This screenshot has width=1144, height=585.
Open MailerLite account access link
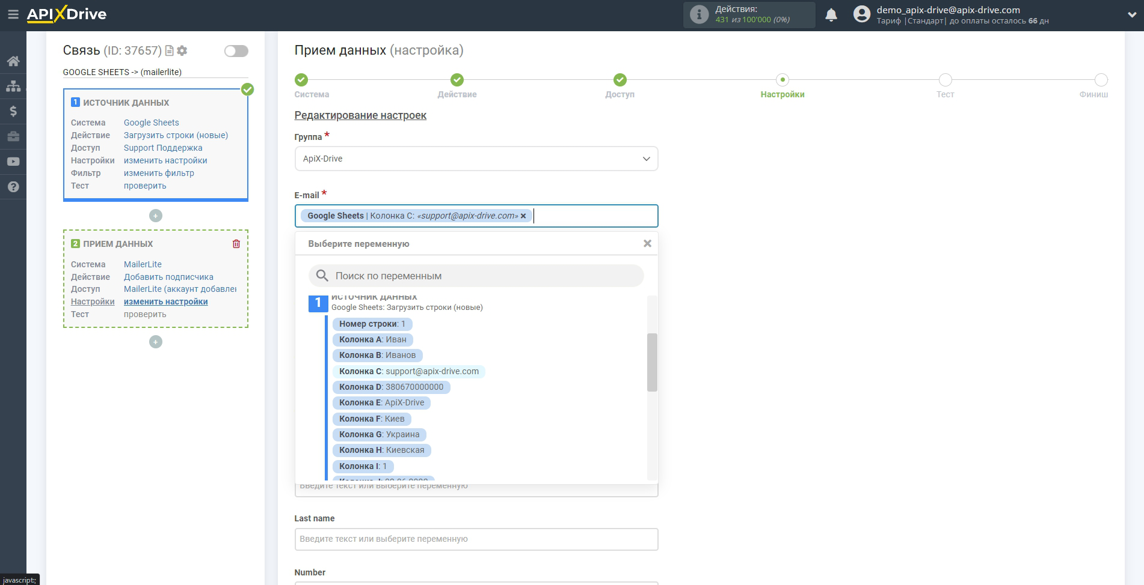coord(180,289)
